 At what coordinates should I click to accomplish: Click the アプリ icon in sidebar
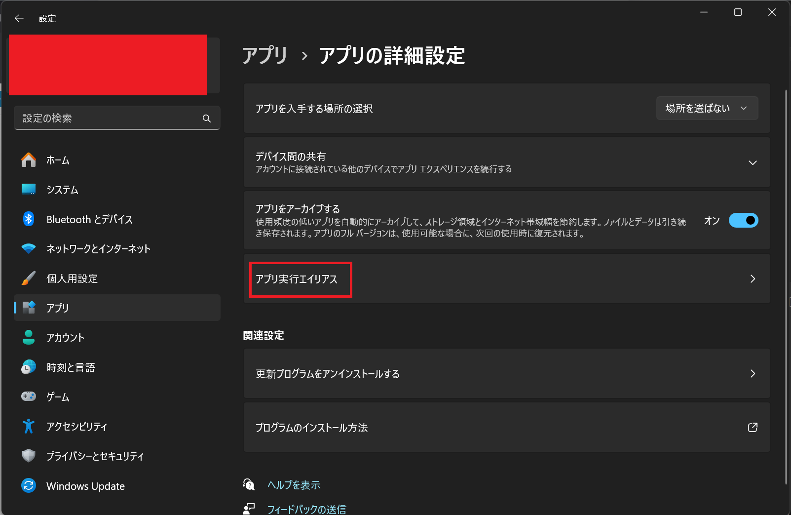[x=29, y=308]
